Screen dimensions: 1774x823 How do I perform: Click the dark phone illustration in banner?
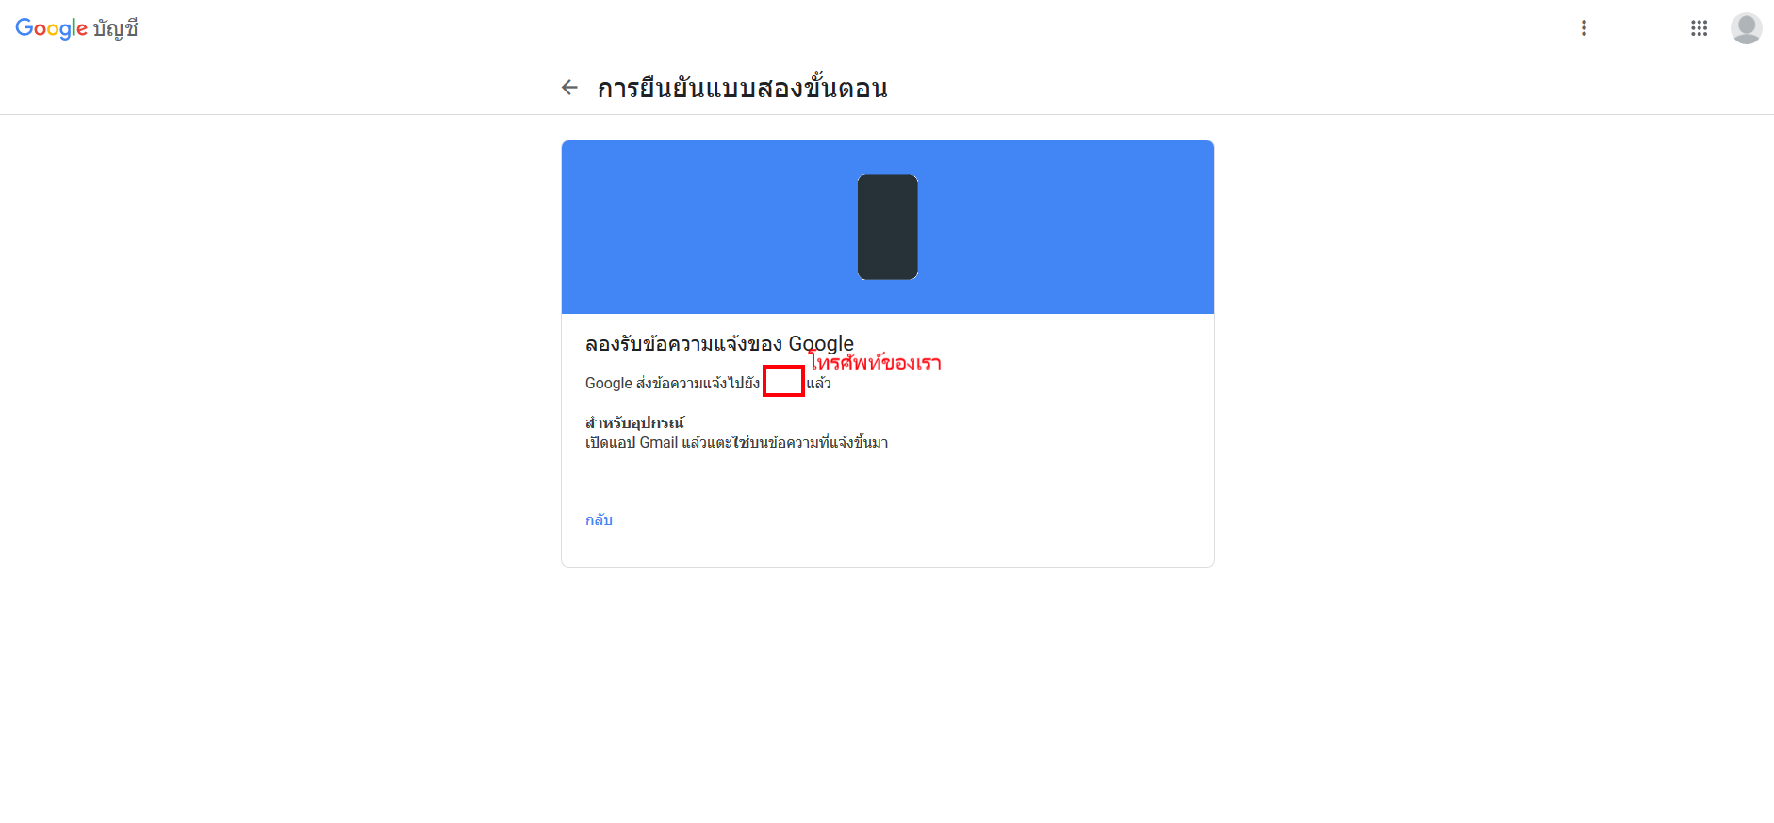point(887,227)
